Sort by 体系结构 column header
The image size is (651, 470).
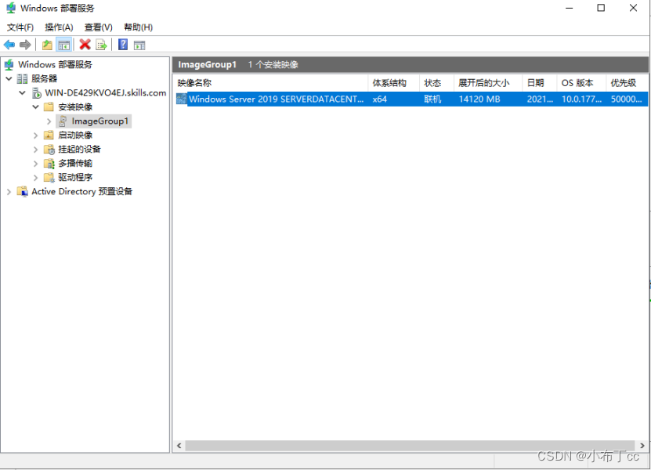click(x=393, y=83)
